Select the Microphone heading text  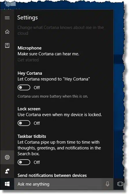pyautogui.click(x=29, y=48)
